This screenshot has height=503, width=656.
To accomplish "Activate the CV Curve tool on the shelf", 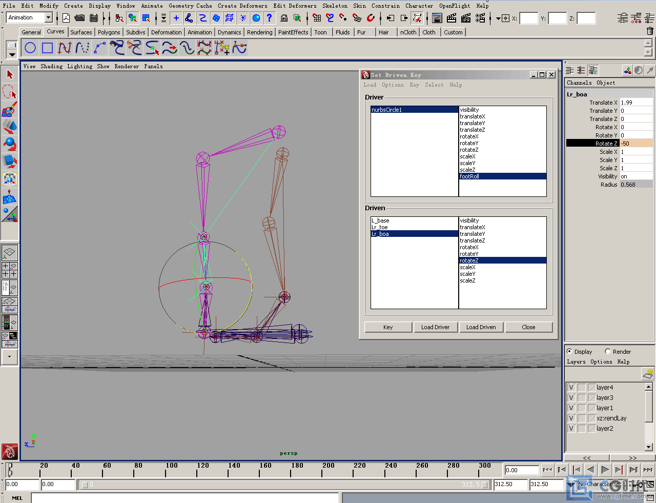I will point(65,48).
